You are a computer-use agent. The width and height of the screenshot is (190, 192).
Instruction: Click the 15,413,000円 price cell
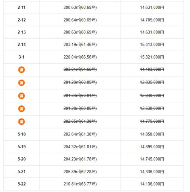click(152, 44)
